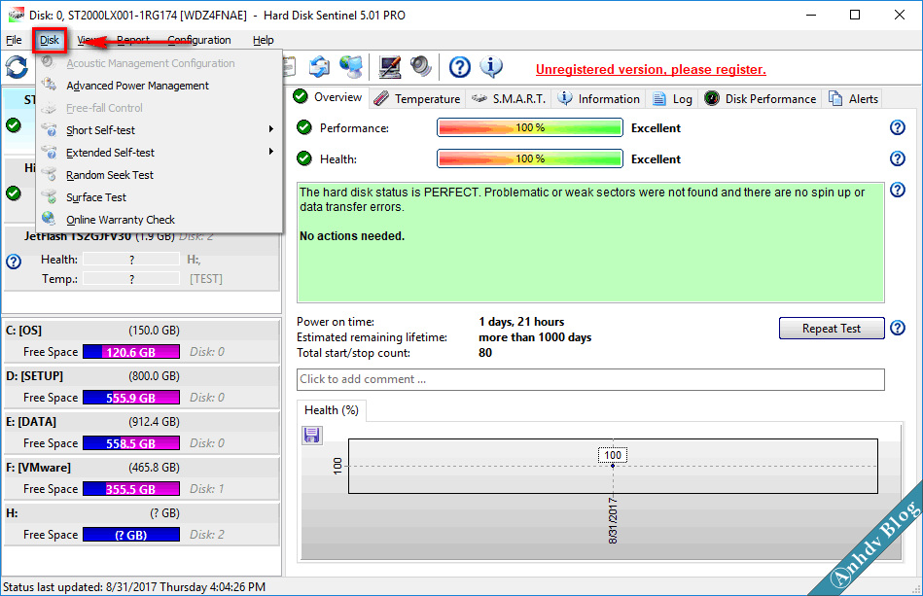Select the C: [OS] partition row

(x=141, y=341)
